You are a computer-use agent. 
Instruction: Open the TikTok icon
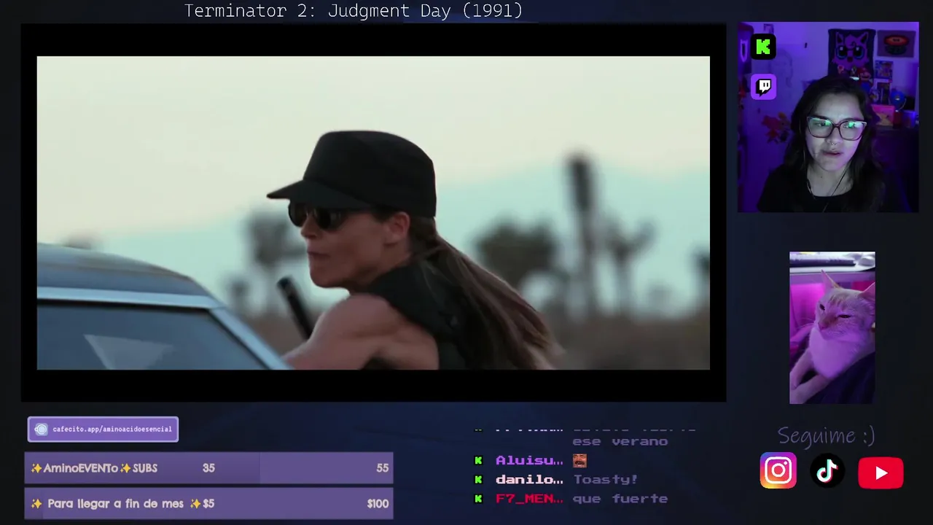827,472
